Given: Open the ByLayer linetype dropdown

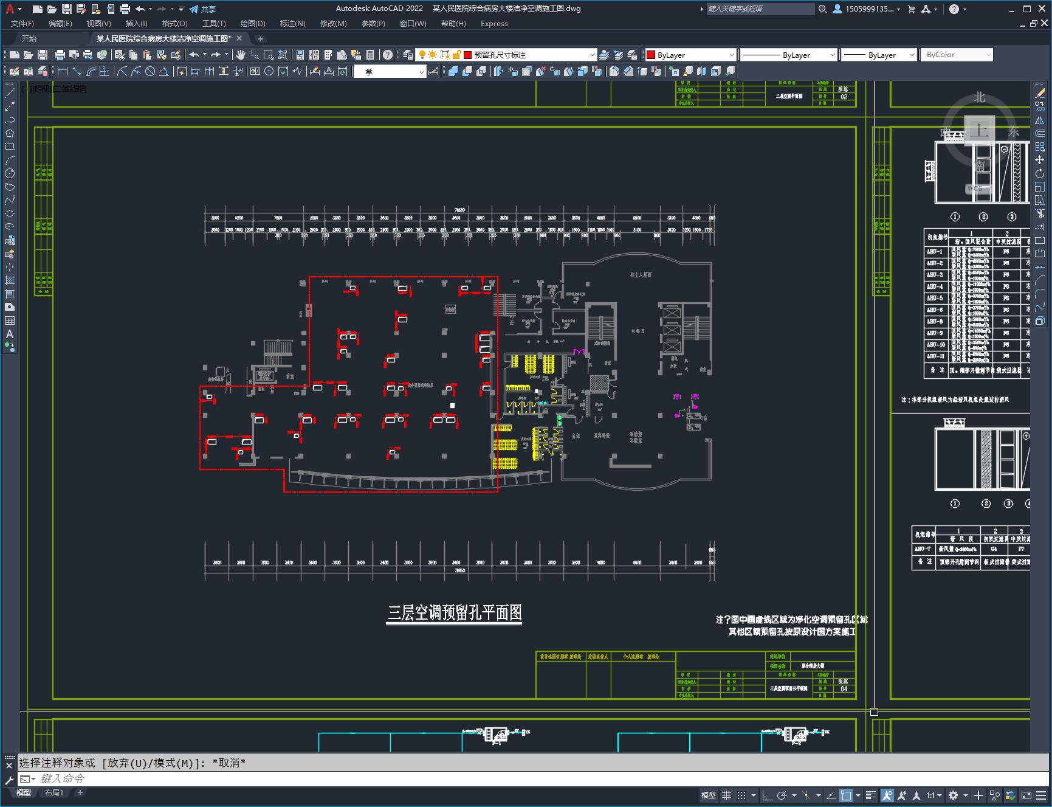Looking at the screenshot, I should 789,55.
